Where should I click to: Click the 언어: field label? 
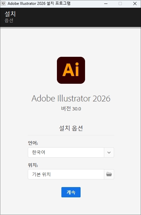(x=33, y=143)
